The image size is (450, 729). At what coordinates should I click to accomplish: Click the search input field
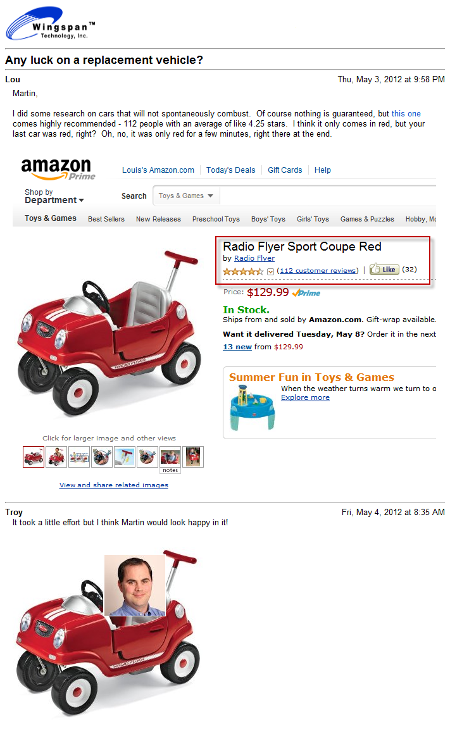tap(329, 196)
